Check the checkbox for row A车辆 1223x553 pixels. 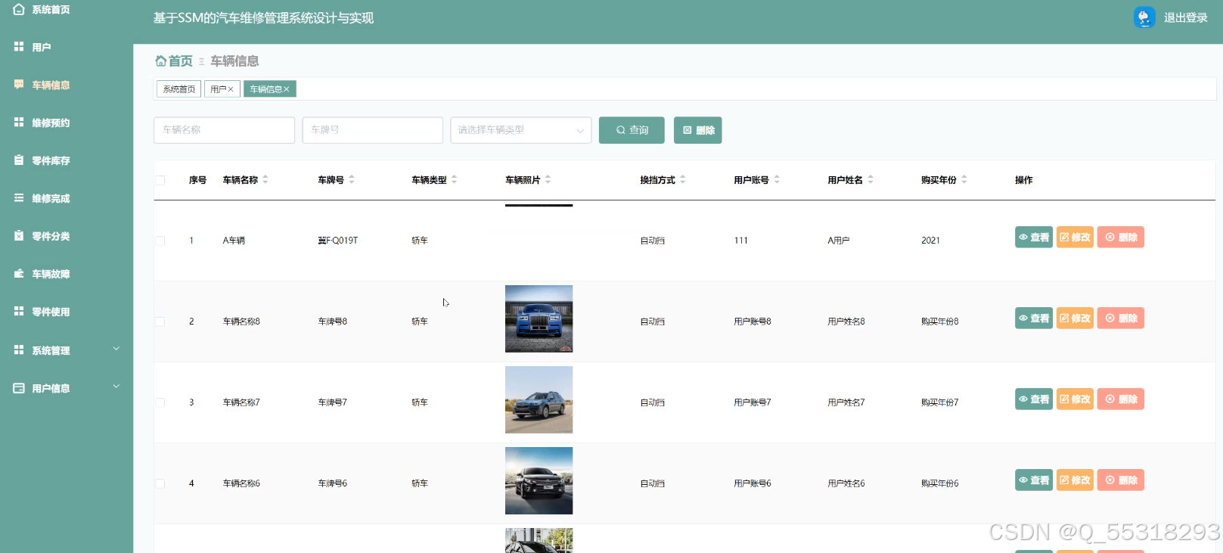[160, 241]
